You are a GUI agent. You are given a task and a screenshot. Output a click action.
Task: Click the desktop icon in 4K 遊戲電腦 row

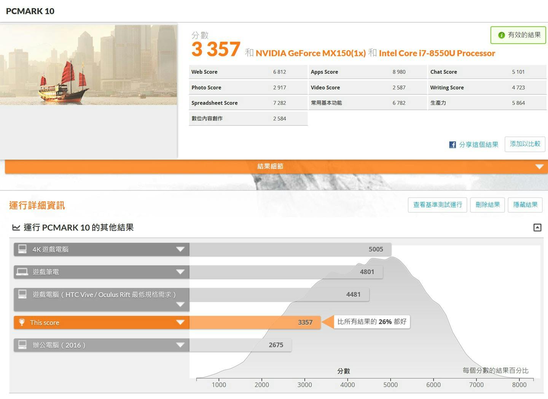point(22,249)
